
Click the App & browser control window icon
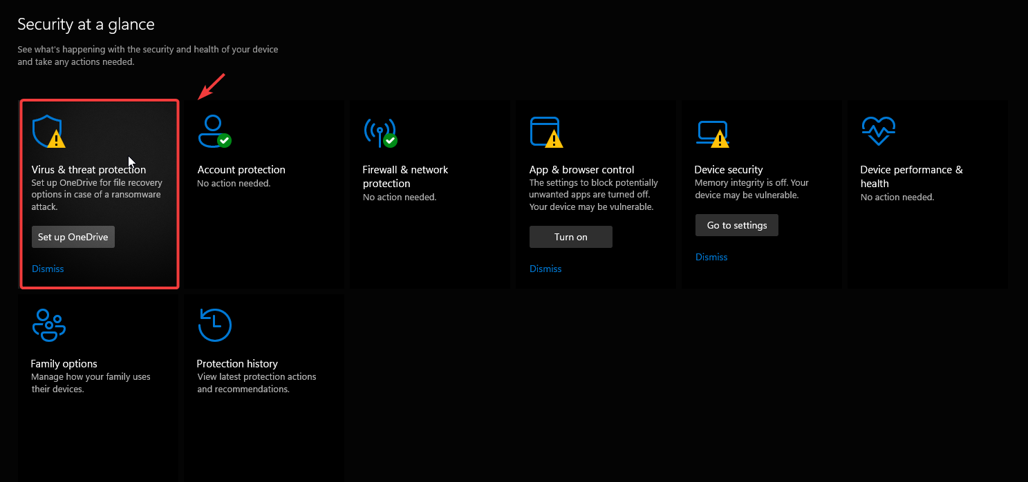[x=545, y=131]
